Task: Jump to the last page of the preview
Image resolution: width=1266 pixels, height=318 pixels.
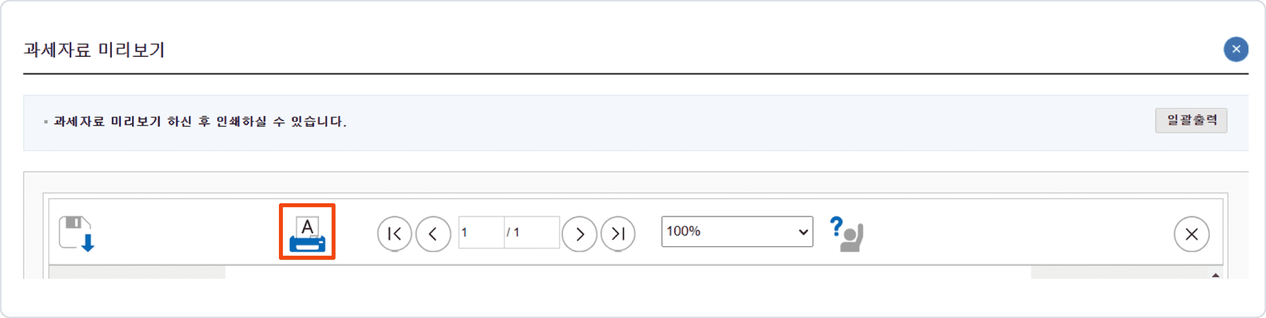Action: (x=618, y=233)
